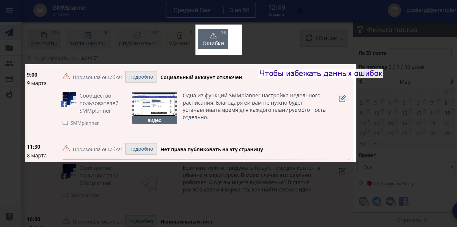Open 'Чтобы избежать данных ошибок' link
457x227 pixels.
click(321, 73)
